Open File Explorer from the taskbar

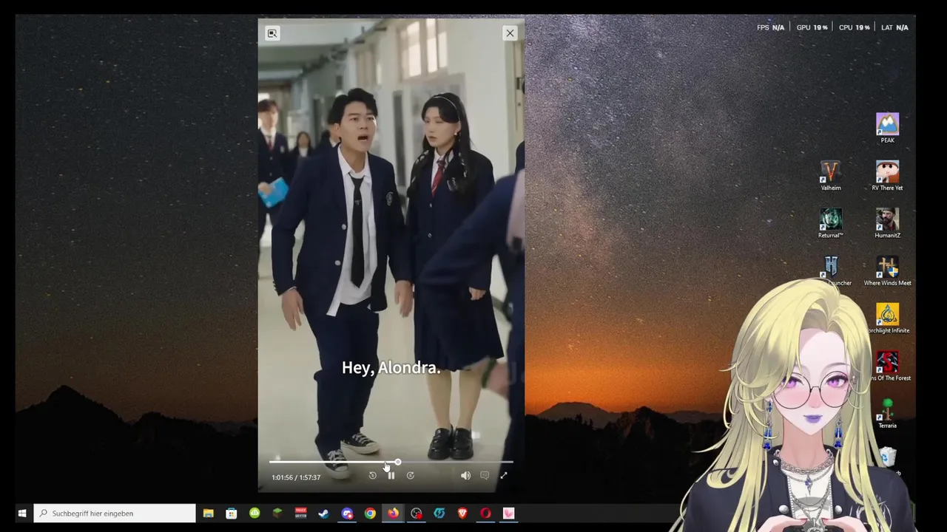[x=209, y=514]
